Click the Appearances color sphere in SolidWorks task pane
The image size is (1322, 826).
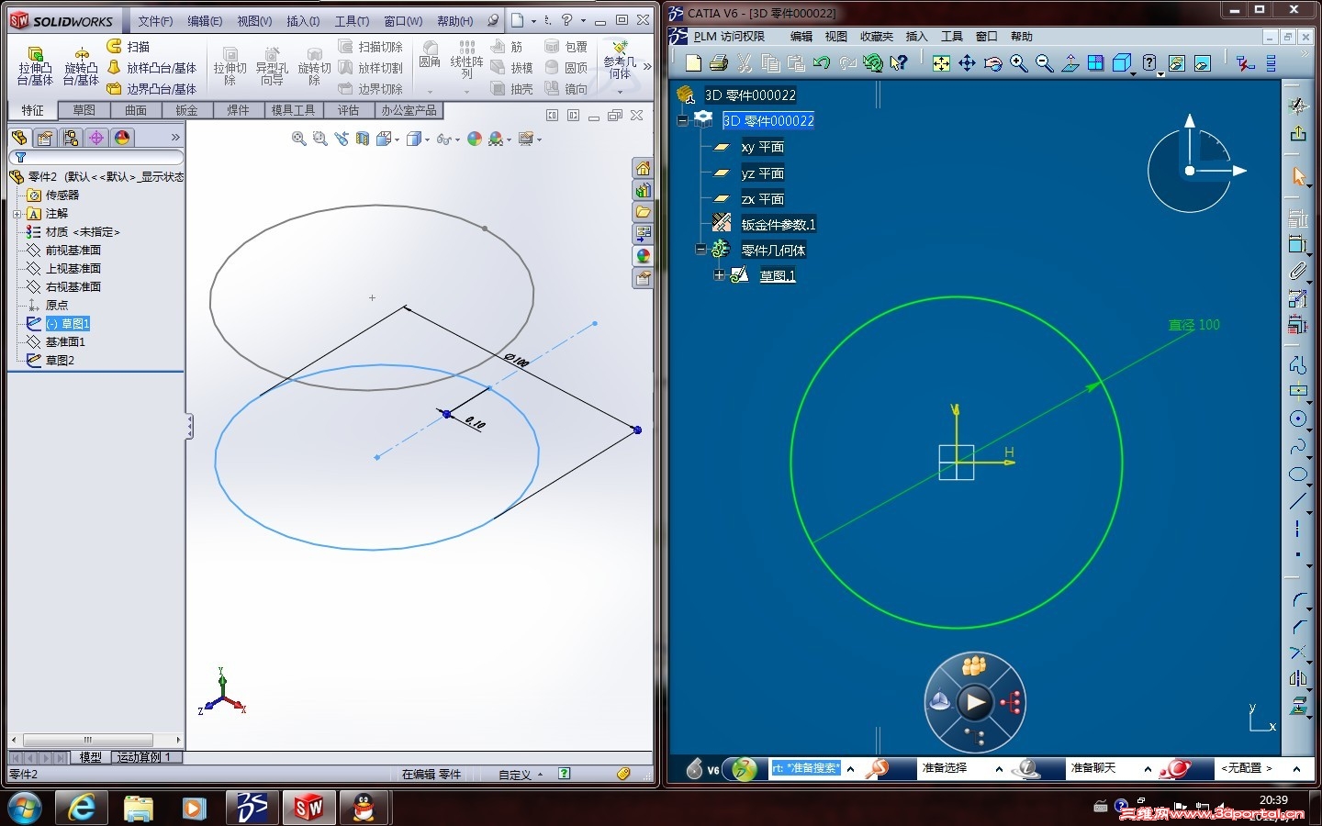coord(643,256)
